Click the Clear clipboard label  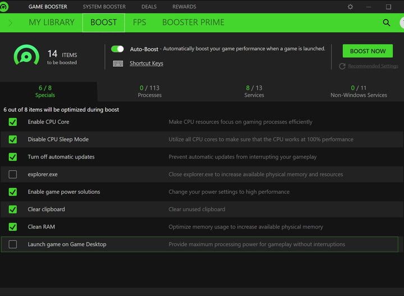(x=47, y=210)
